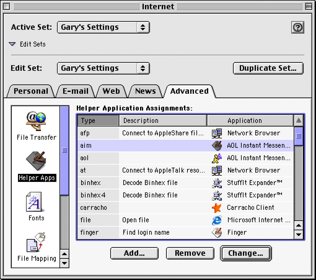
Task: Select the File Transfer icon in sidebar
Action: pos(36,121)
